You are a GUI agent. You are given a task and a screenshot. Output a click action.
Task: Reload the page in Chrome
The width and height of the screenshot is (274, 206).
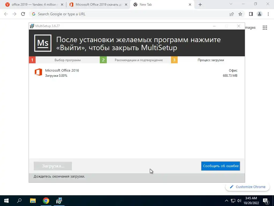pos(23,14)
